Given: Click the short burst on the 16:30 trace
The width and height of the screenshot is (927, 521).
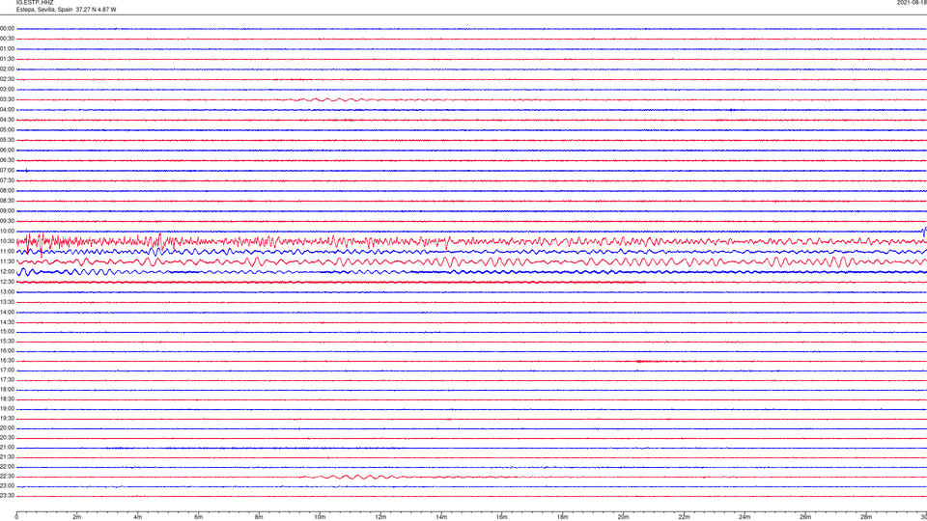Looking at the screenshot, I should pyautogui.click(x=644, y=361).
